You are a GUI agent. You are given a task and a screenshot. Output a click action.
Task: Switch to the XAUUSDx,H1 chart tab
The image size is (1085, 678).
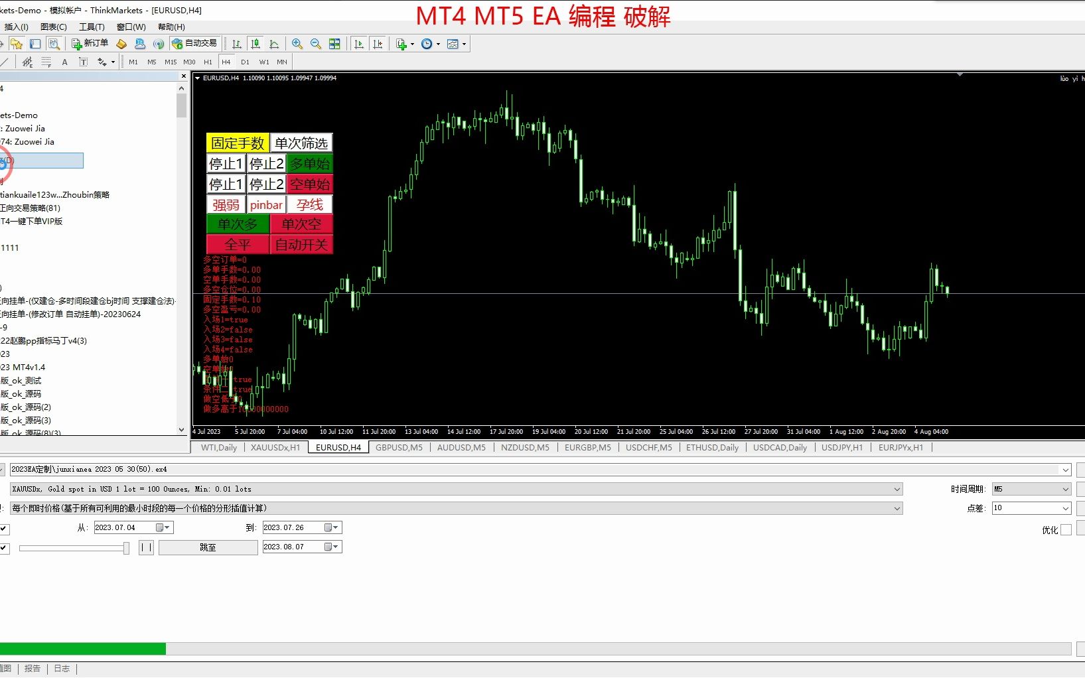click(x=275, y=447)
